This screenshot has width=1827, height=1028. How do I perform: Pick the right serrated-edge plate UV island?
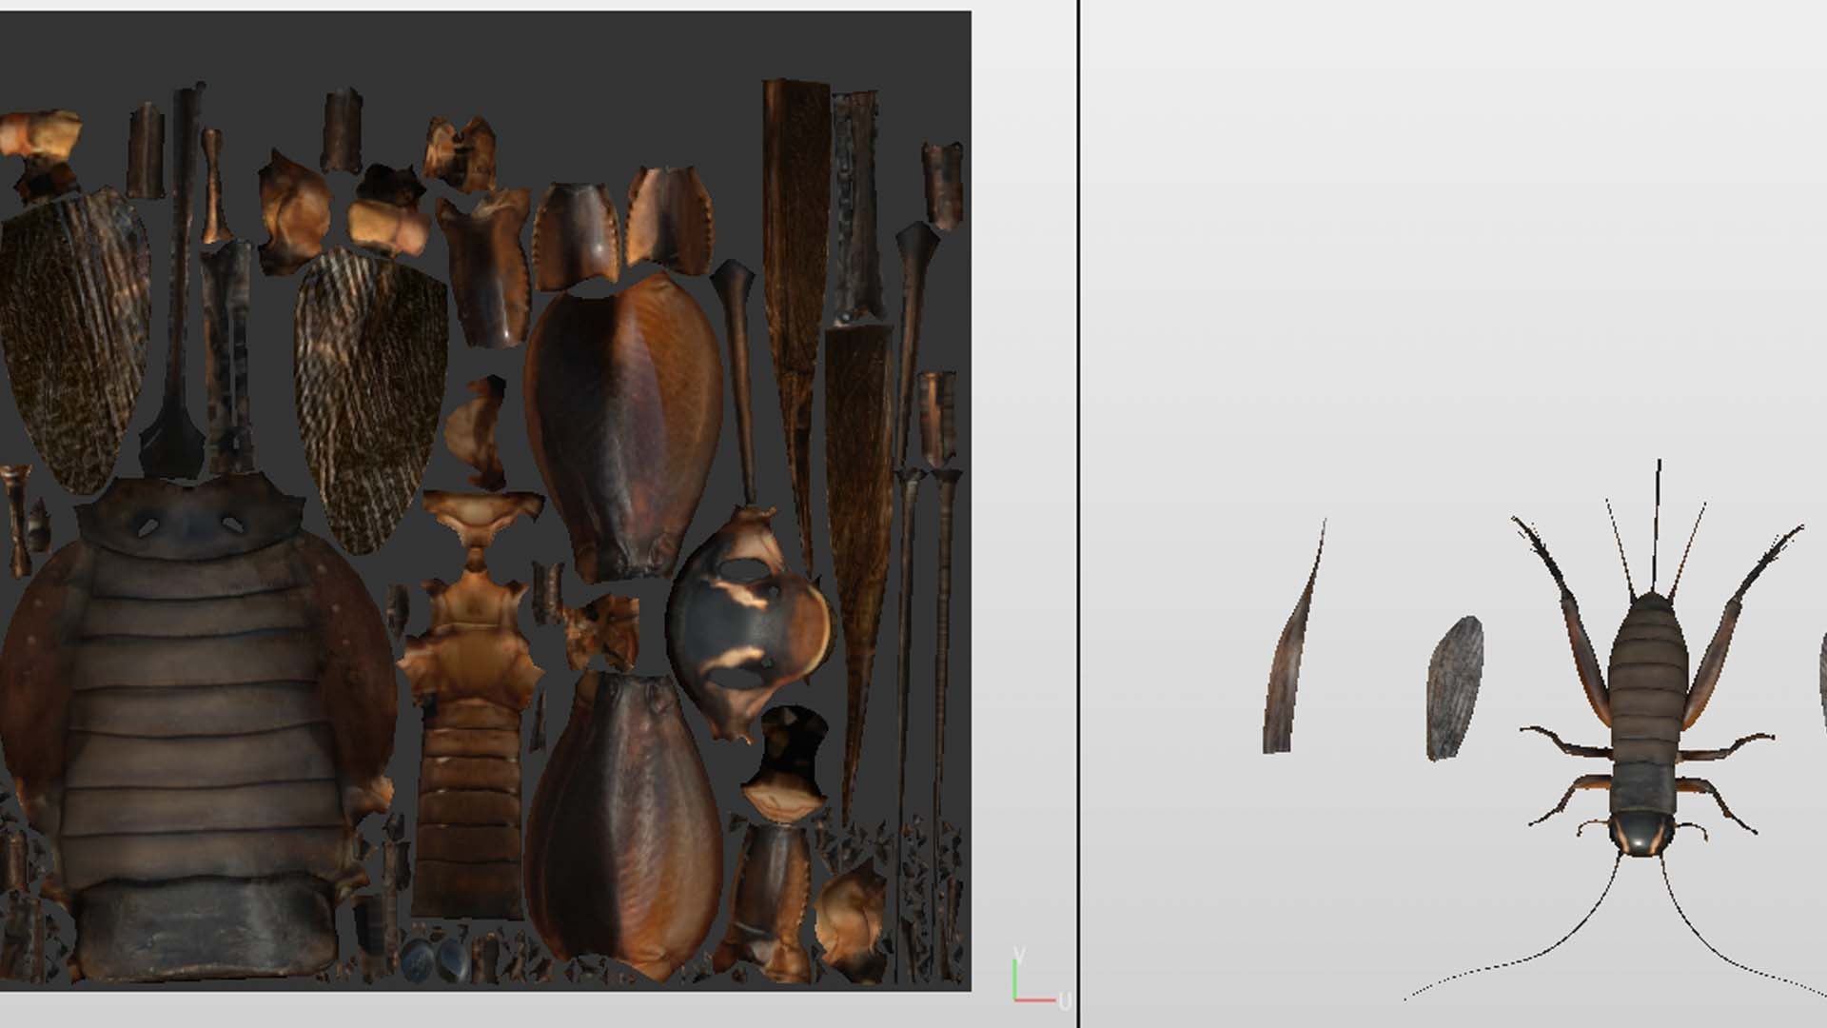point(670,220)
